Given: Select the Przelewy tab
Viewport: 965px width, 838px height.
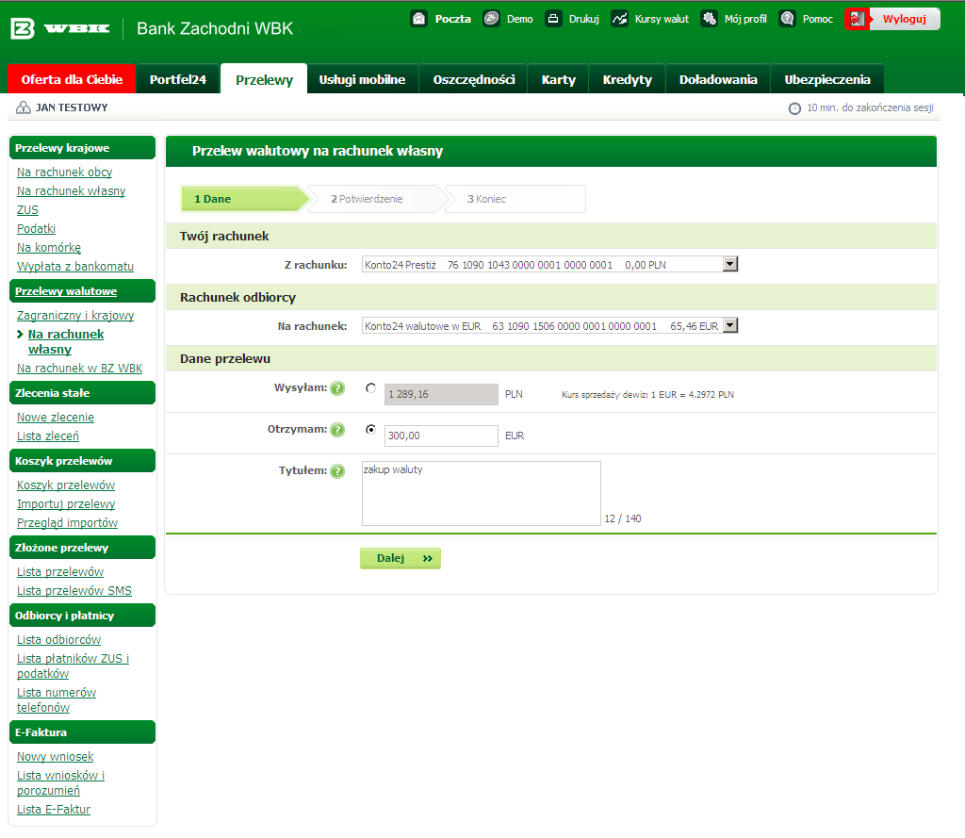Looking at the screenshot, I should (x=264, y=79).
